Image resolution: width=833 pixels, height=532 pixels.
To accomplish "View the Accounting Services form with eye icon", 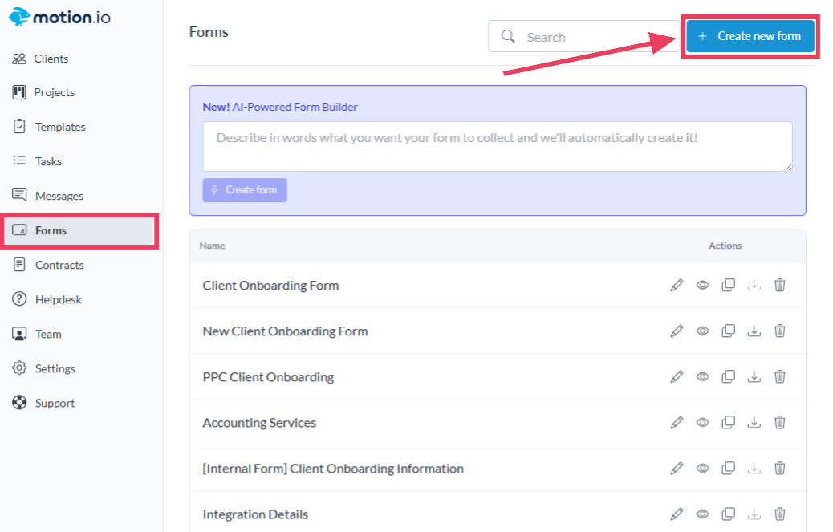I will pos(702,422).
